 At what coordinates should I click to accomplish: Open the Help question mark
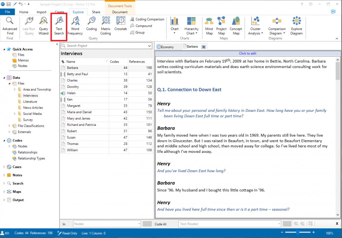point(302,4)
